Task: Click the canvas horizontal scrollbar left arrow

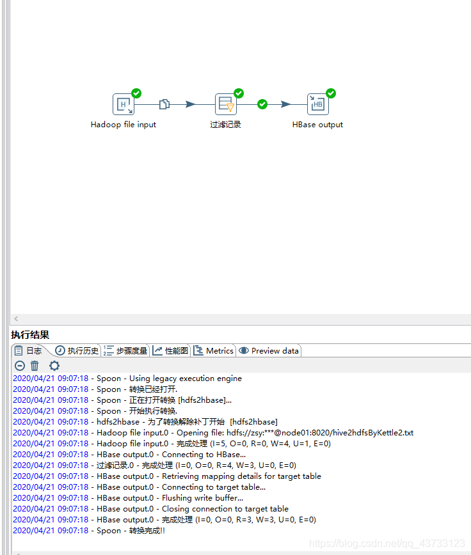Action: pos(16,318)
